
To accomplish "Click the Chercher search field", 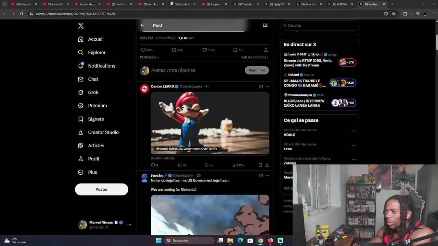I will coord(320,25).
